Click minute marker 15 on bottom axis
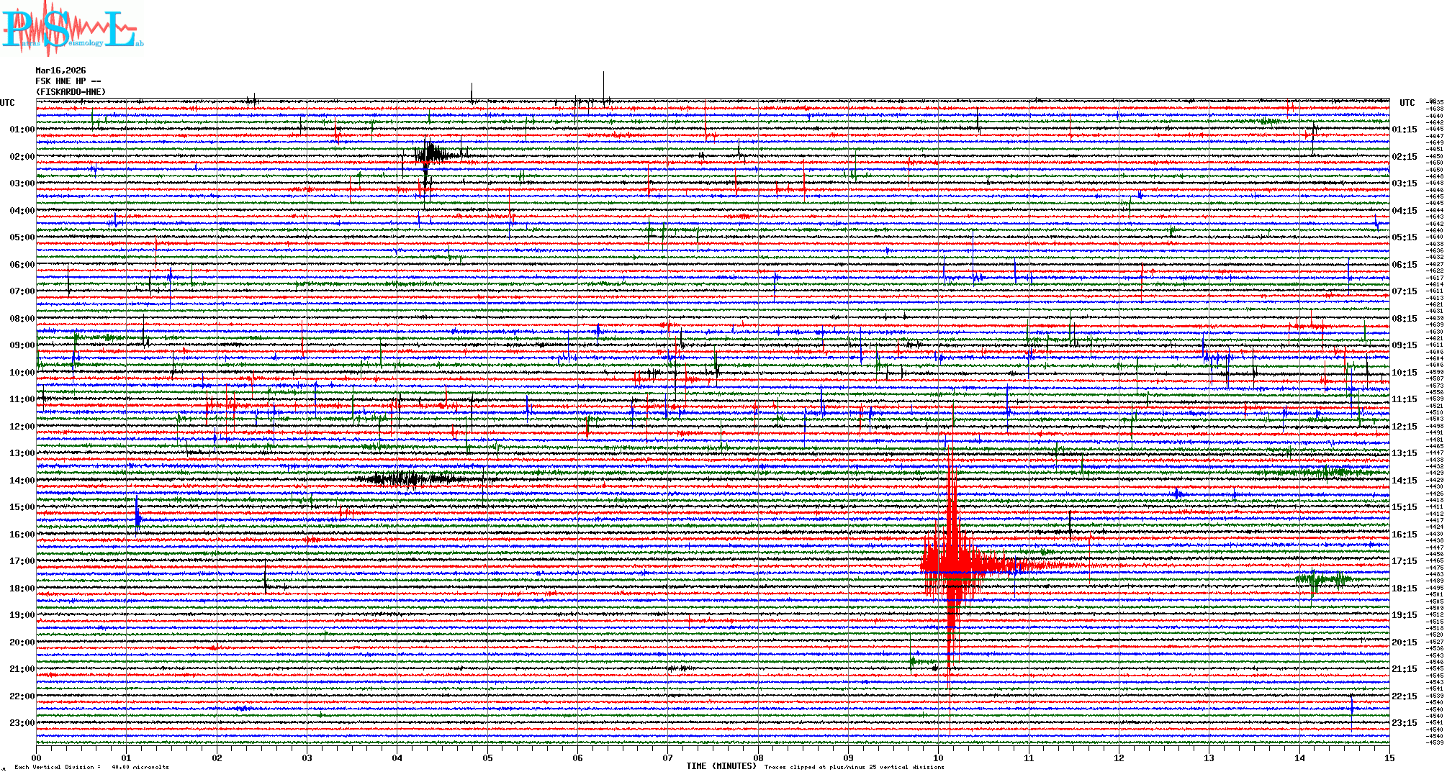The image size is (1447, 777). (1389, 758)
